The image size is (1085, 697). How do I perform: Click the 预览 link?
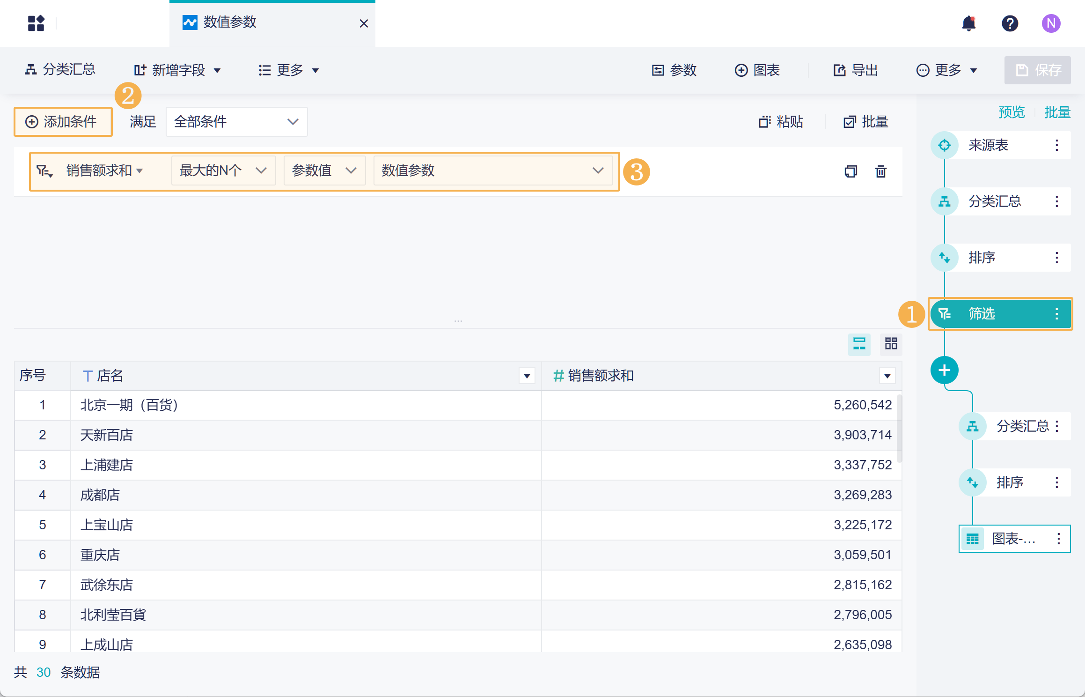[1011, 112]
